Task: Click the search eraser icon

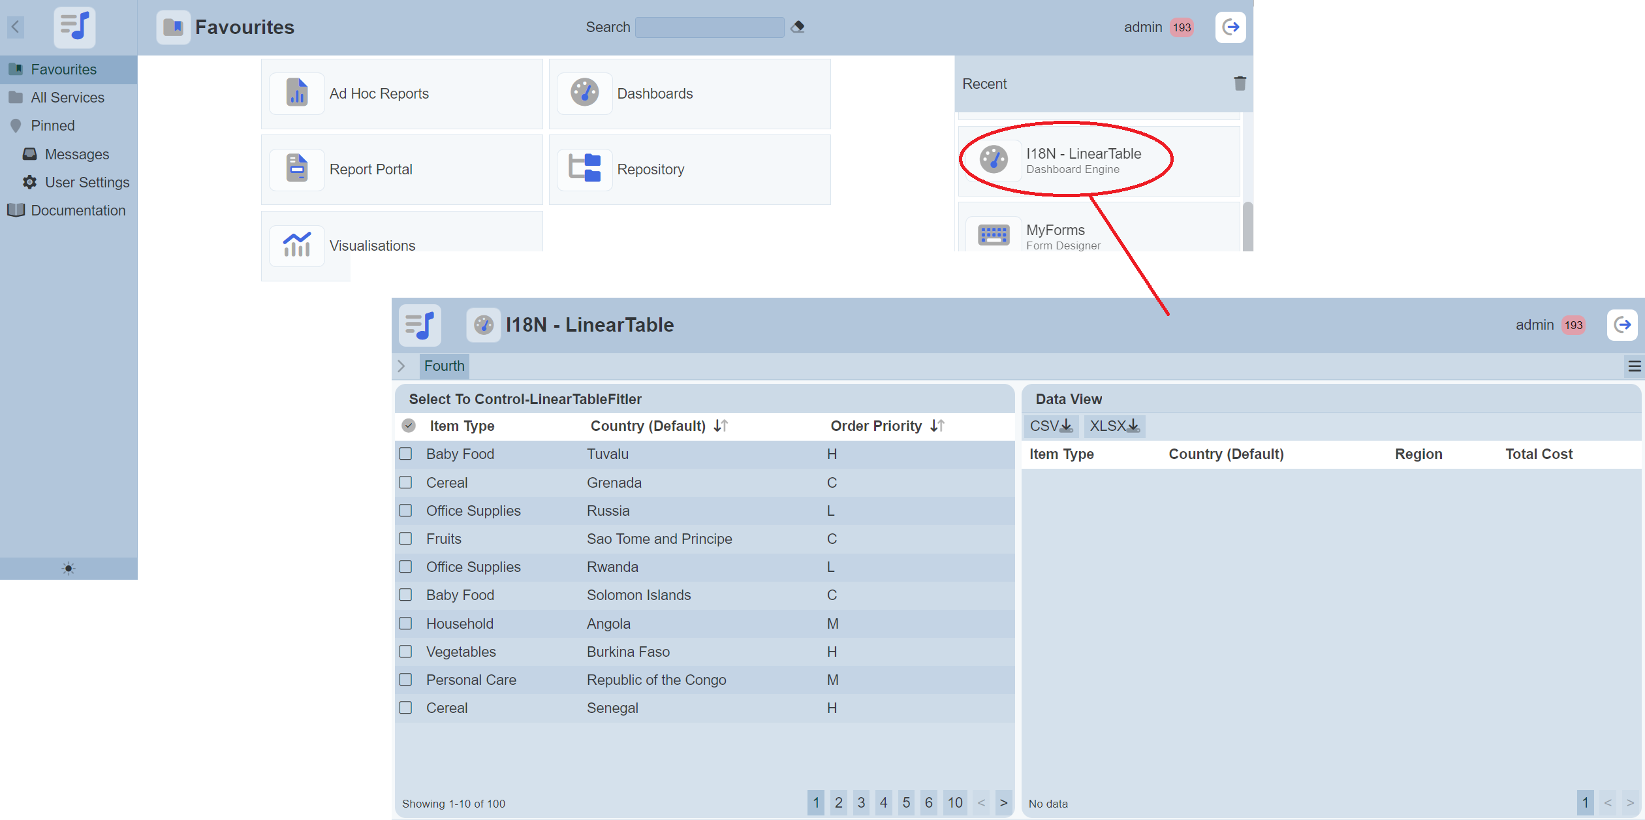Action: (x=798, y=27)
